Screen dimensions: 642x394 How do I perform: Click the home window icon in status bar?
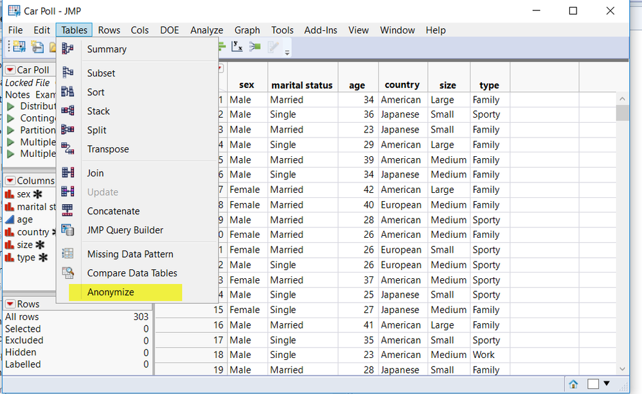tap(573, 384)
